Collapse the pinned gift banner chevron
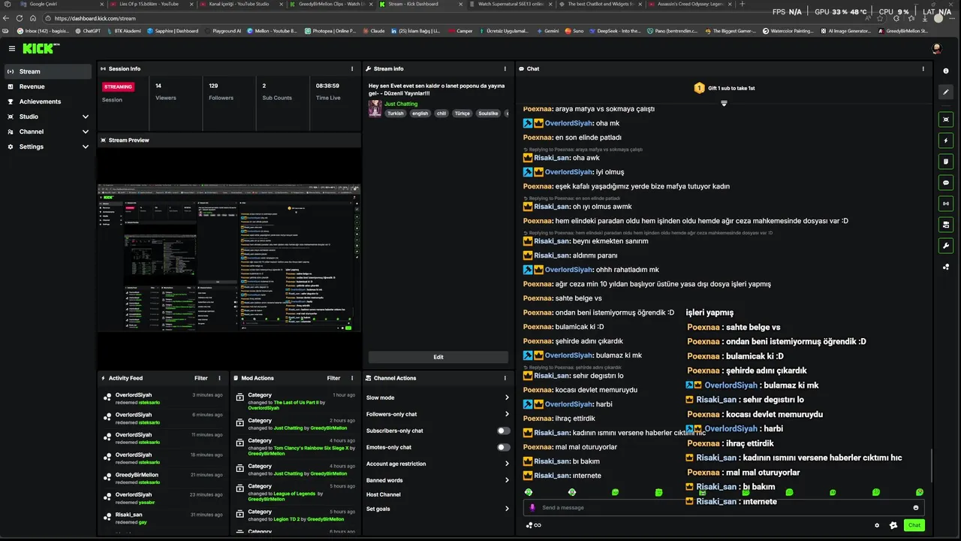The image size is (961, 541). pos(724,103)
